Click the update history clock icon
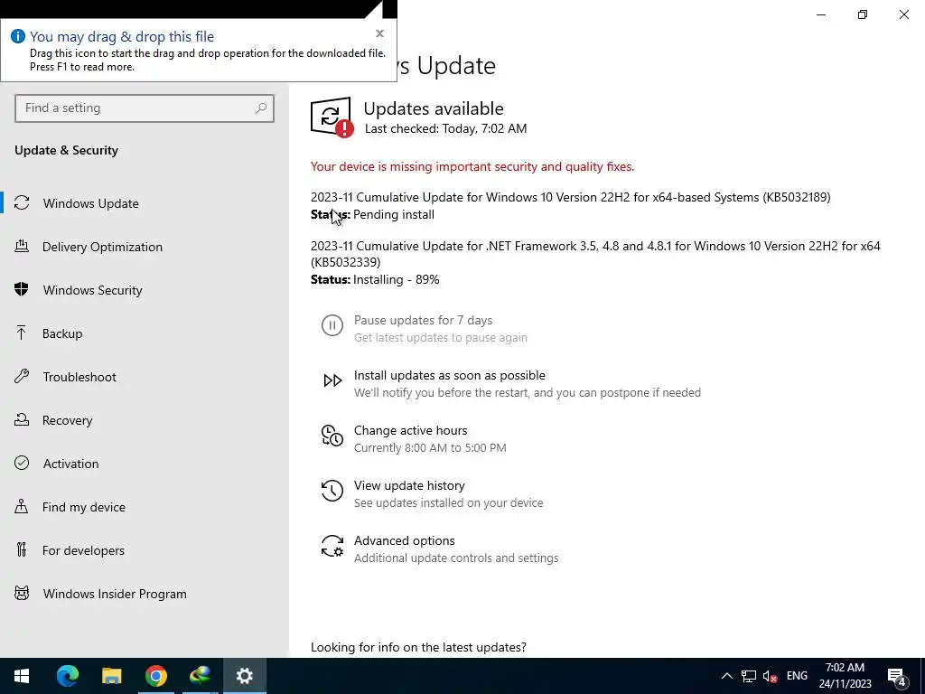925x694 pixels. point(332,491)
